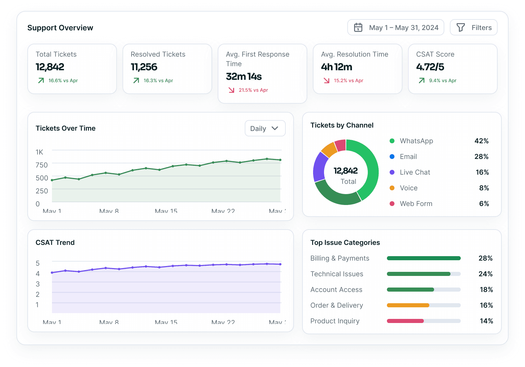This screenshot has width=525, height=367.
Task: Select the Web Form channel label
Action: [x=416, y=204]
